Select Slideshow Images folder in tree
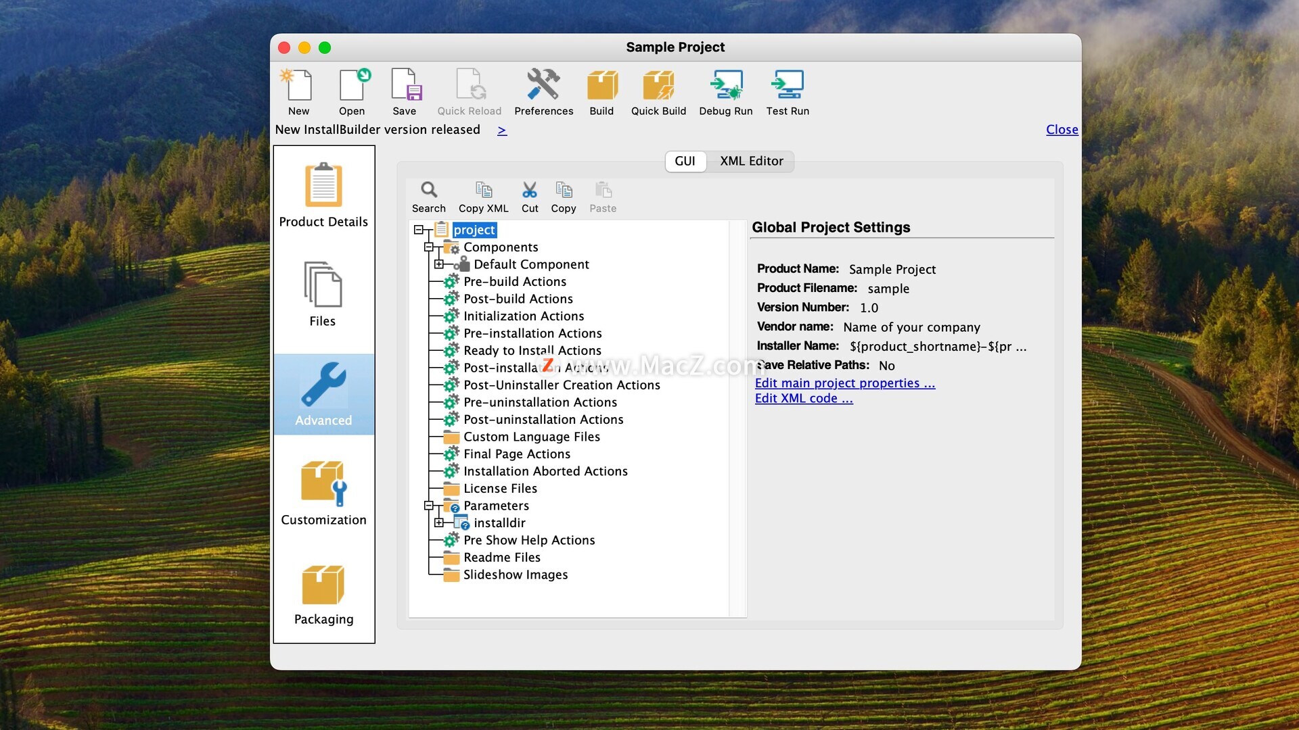This screenshot has width=1299, height=730. point(516,575)
